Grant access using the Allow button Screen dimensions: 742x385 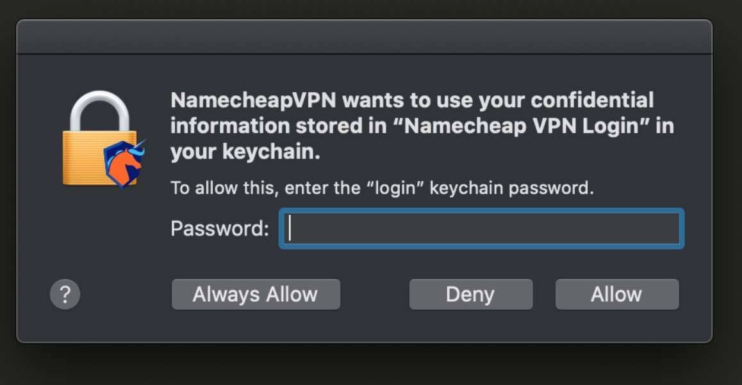tap(616, 294)
